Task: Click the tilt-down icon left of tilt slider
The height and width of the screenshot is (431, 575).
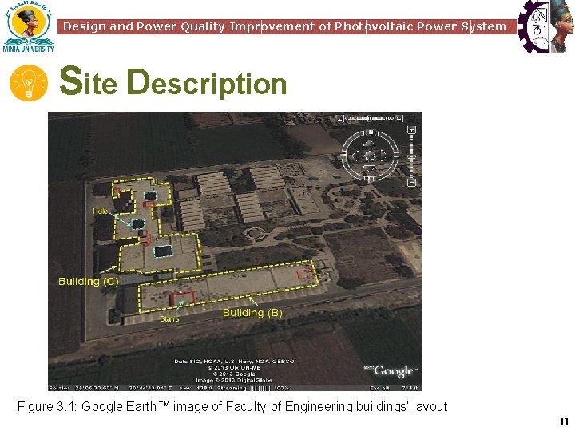Action: tap(339, 118)
